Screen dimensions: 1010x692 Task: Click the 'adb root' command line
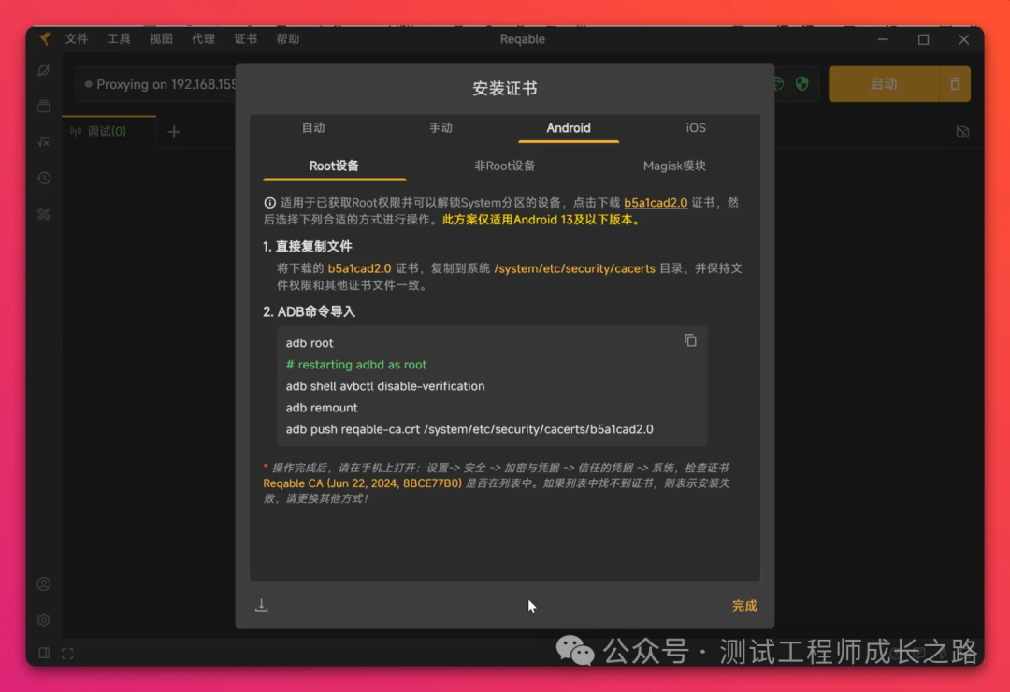tap(310, 343)
